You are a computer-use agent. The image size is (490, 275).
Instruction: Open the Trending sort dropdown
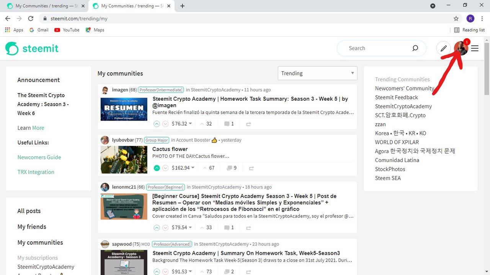(x=317, y=73)
